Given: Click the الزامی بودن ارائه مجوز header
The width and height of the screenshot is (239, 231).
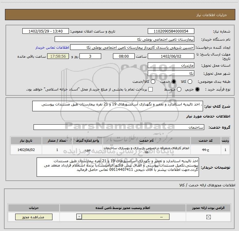Looking at the screenshot, I should pos(208,208).
